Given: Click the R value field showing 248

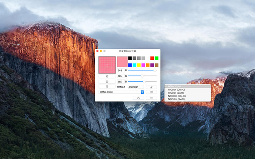Looking at the screenshot, I should (x=121, y=70).
